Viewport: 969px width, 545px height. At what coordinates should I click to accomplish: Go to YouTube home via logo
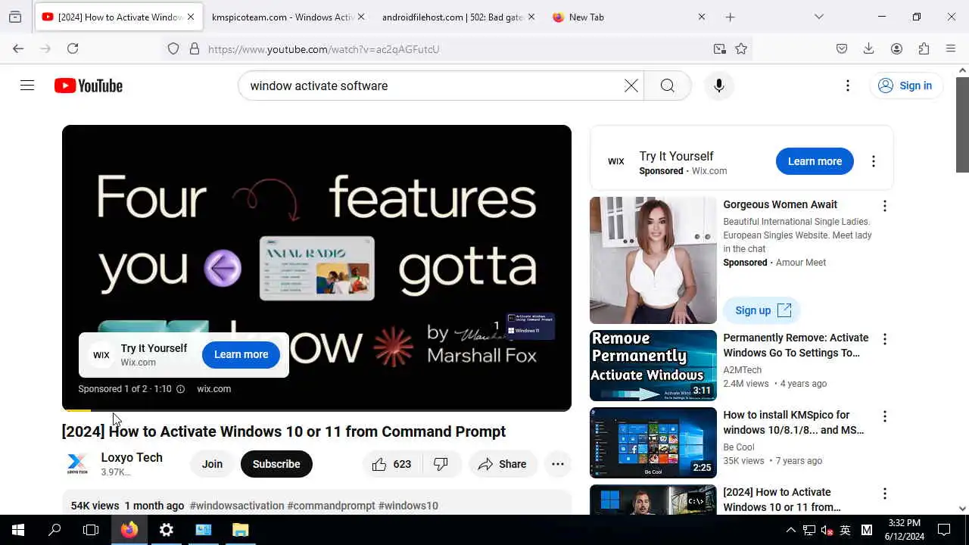[89, 86]
